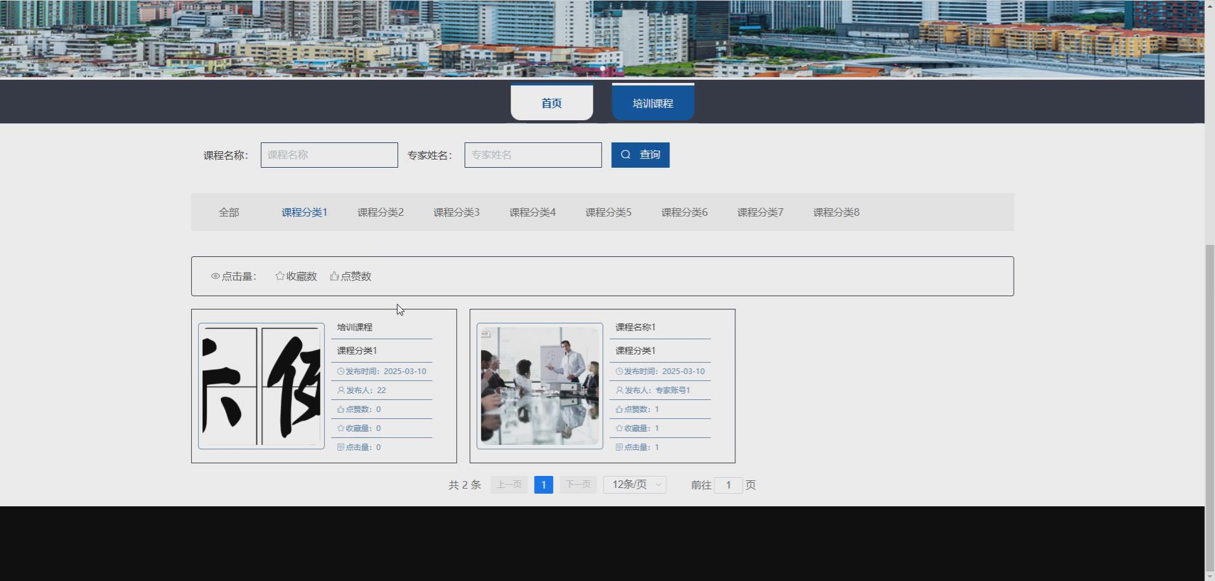Click the 查询 search button

(640, 154)
